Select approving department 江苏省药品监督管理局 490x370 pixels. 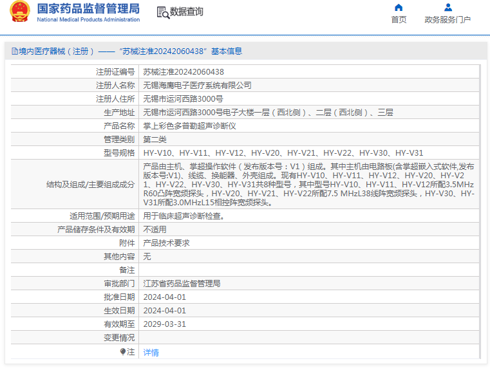pyautogui.click(x=182, y=284)
